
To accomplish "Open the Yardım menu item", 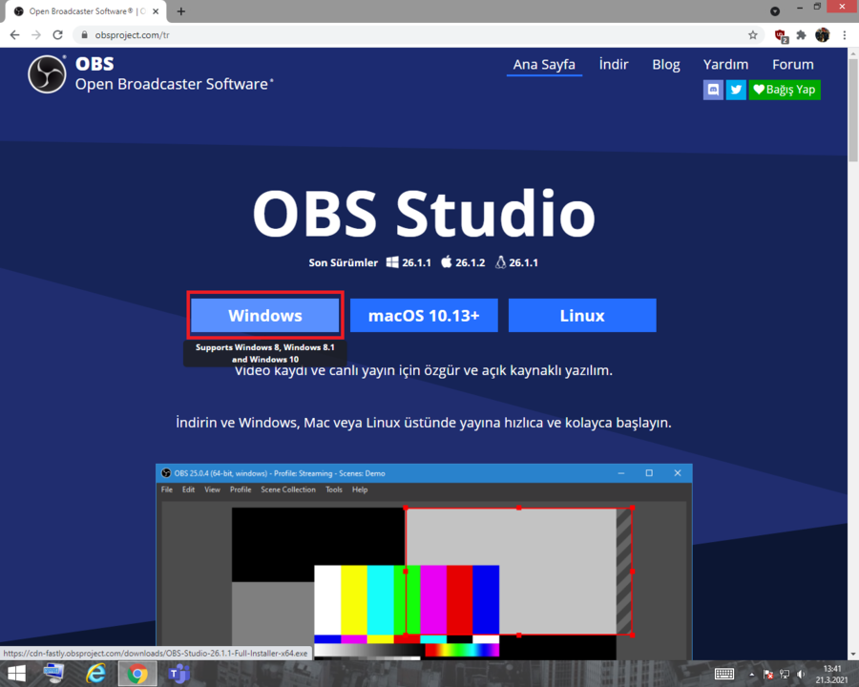I will pyautogui.click(x=725, y=65).
